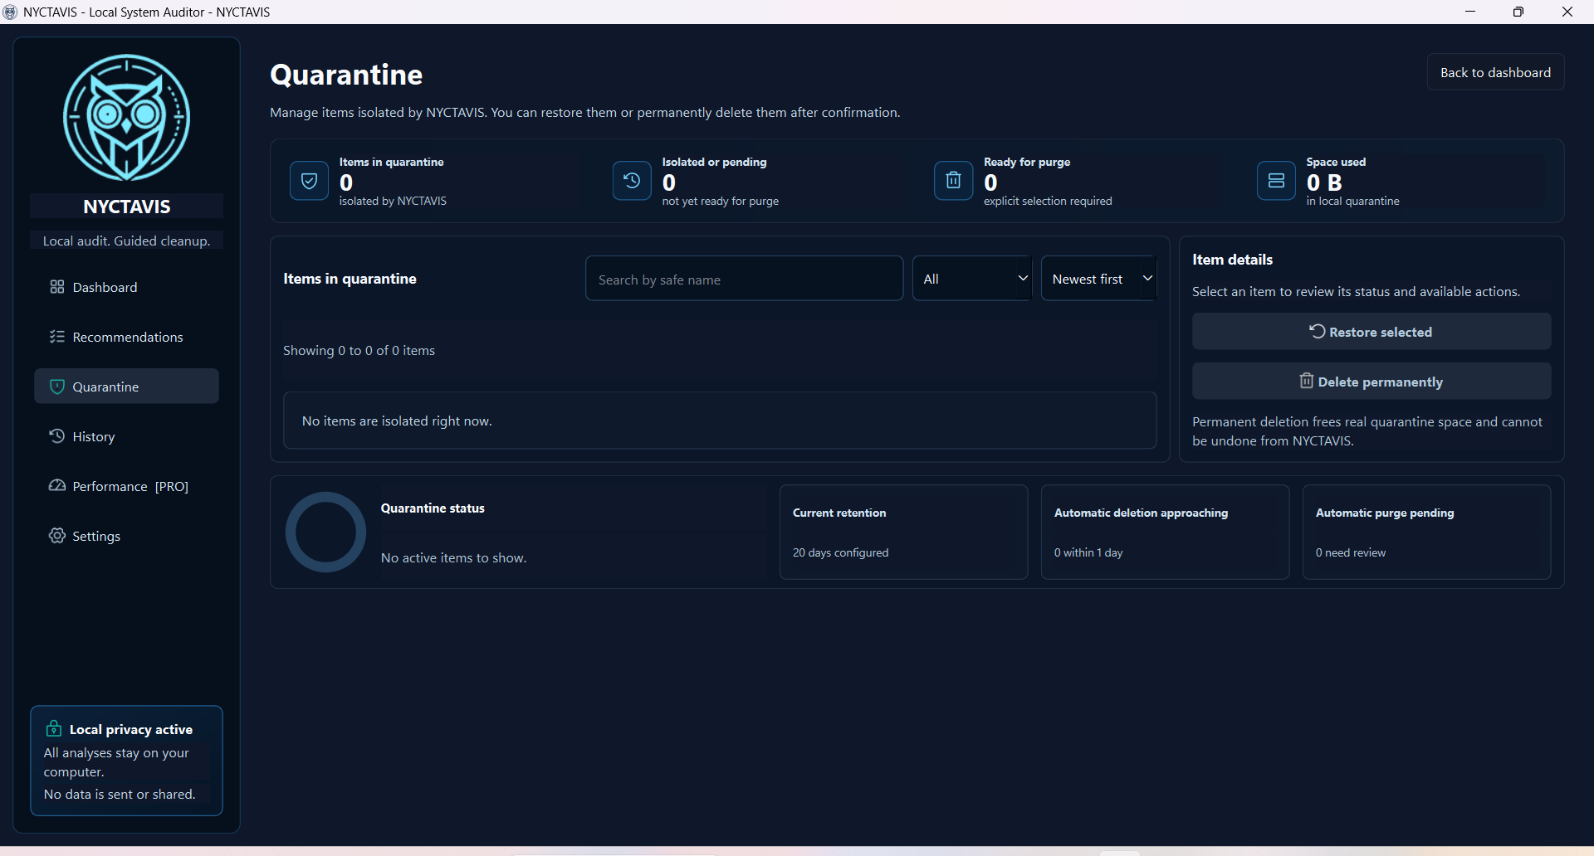1594x856 pixels.
Task: Click the Delete permanently button
Action: pos(1372,382)
